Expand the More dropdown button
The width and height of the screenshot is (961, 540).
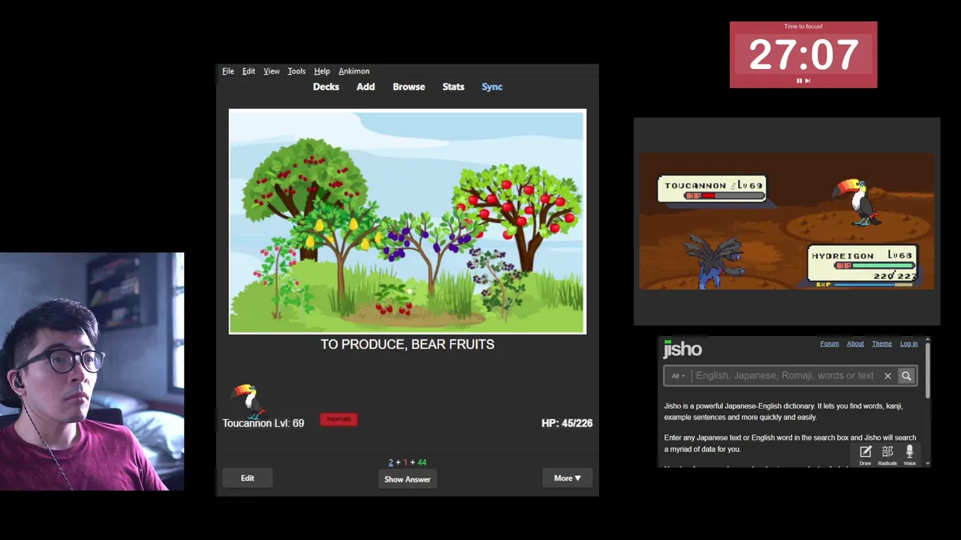coord(568,478)
